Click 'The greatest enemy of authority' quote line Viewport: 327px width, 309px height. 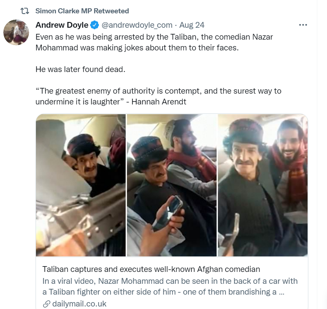tap(158, 91)
